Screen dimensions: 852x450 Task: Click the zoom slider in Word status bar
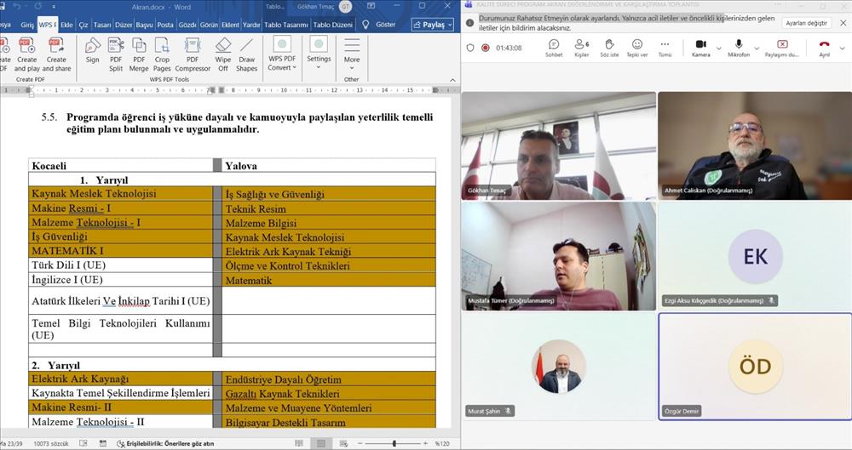tap(394, 443)
